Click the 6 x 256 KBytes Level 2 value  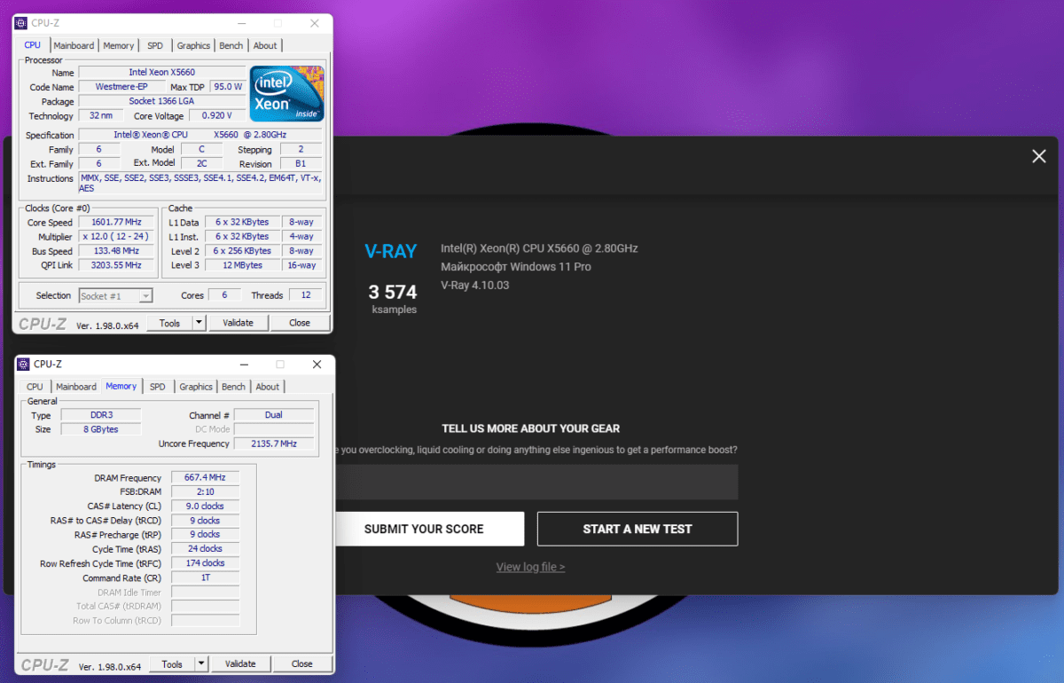point(242,250)
